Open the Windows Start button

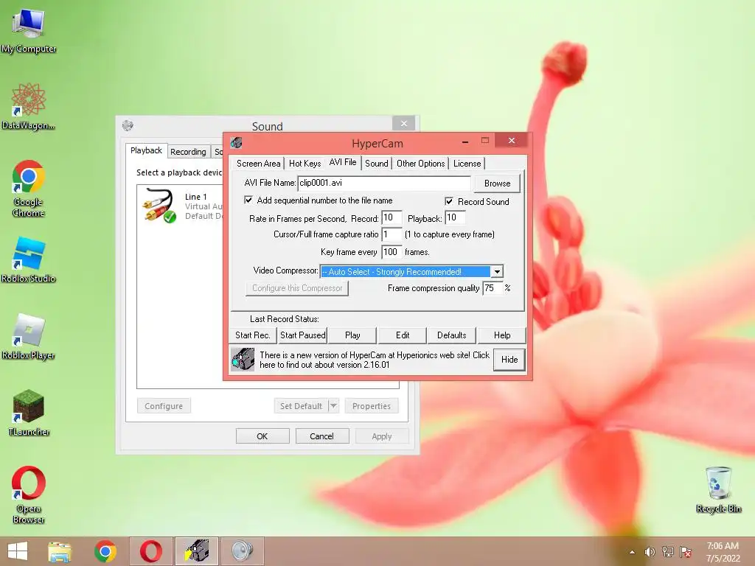click(x=18, y=551)
